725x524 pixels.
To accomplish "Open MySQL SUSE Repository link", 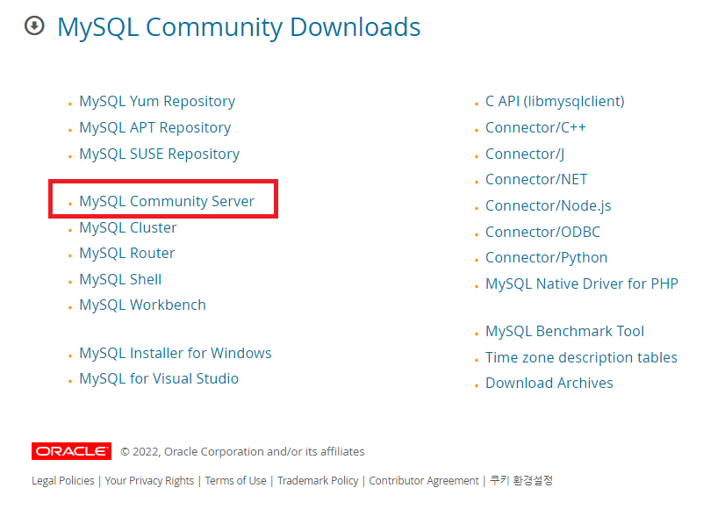I will click(159, 154).
